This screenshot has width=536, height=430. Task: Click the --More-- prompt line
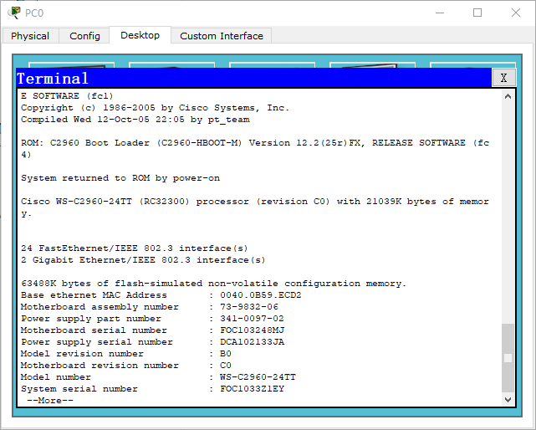click(x=50, y=400)
